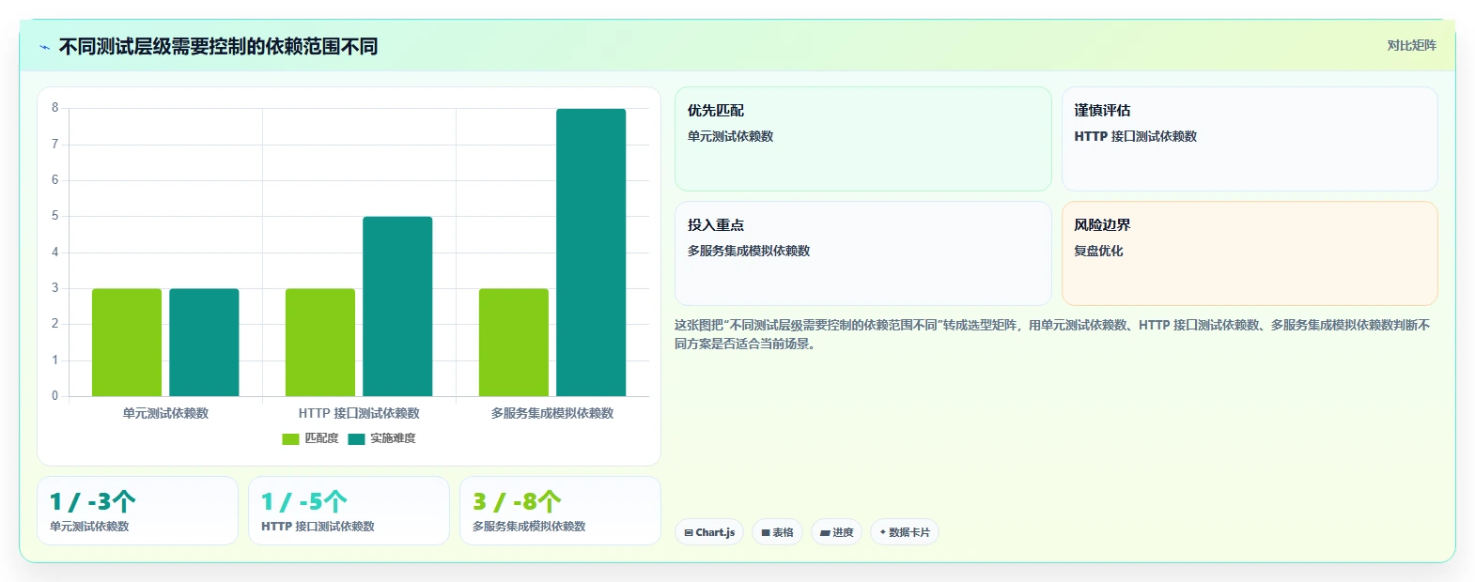The image size is (1475, 582).
Task: Click the 多服务集成模拟依赖数 实施难度 bar
Action: [591, 253]
